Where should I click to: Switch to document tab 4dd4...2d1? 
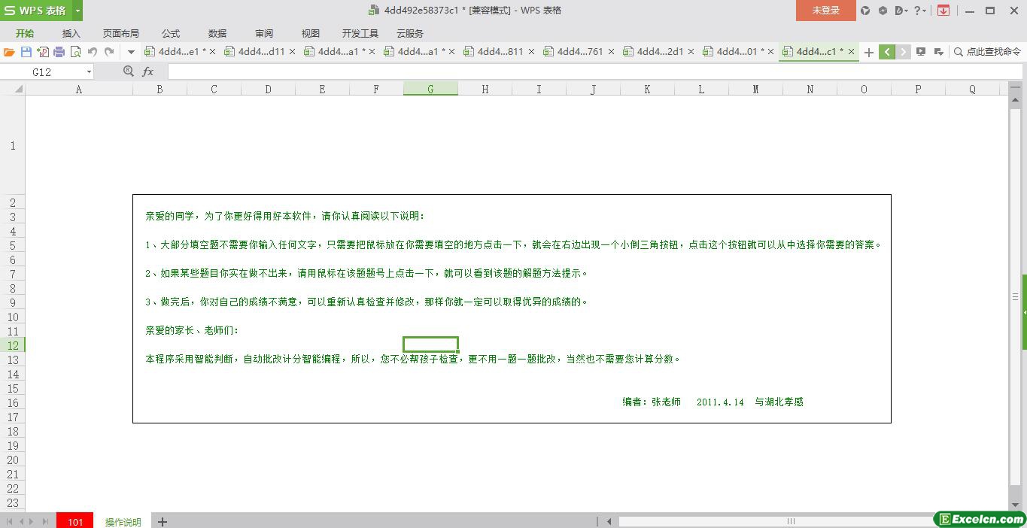pos(660,52)
